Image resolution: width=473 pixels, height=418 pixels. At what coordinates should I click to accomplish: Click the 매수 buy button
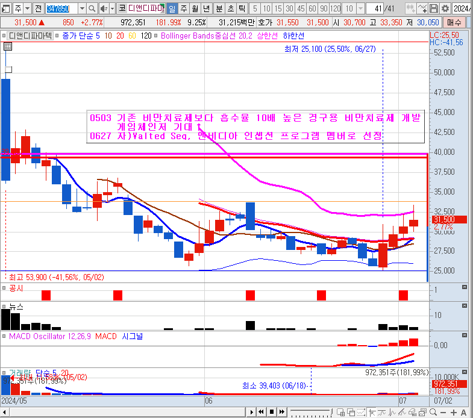click(x=454, y=22)
